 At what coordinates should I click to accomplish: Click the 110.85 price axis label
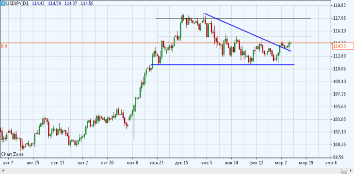point(339,69)
